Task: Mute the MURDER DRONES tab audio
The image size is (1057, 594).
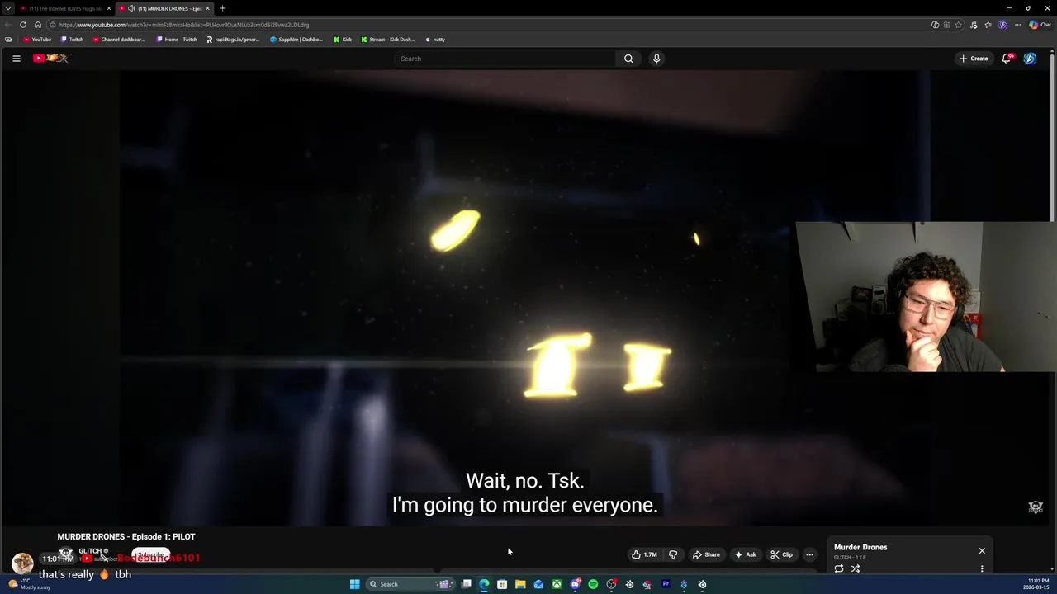Action: pyautogui.click(x=131, y=8)
